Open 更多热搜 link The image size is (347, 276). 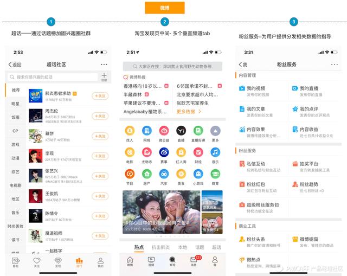click(189, 112)
